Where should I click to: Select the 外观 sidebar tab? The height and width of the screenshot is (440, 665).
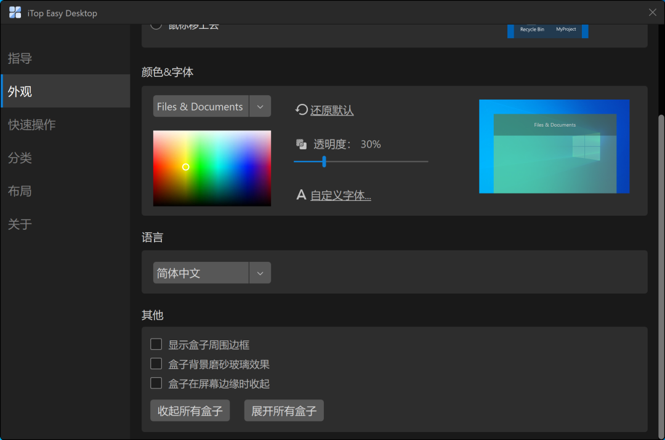[65, 91]
